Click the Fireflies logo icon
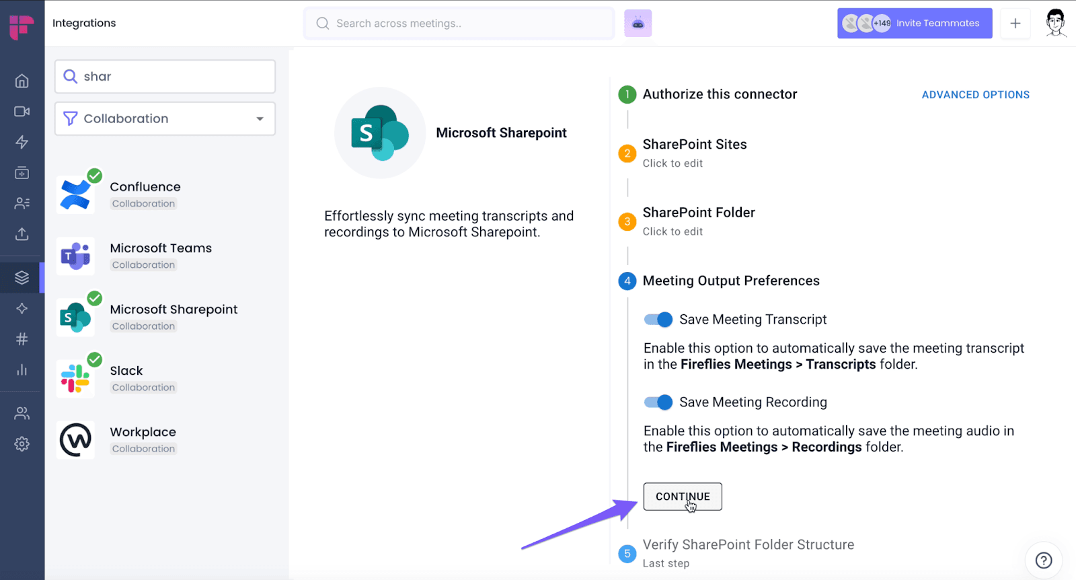 pos(22,27)
